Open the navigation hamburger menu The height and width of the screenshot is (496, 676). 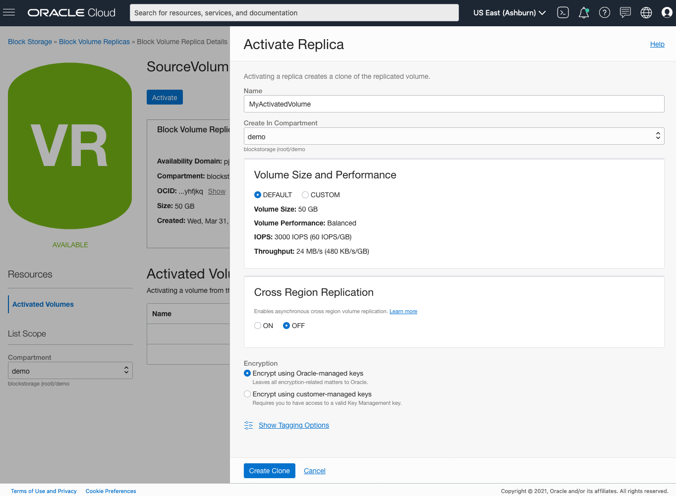[9, 12]
